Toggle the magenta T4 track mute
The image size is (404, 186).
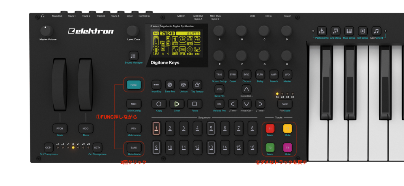click(x=288, y=148)
